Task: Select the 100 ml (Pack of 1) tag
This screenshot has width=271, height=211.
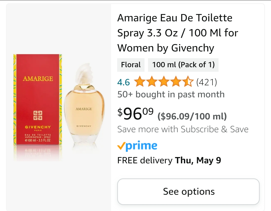Action: click(x=183, y=65)
